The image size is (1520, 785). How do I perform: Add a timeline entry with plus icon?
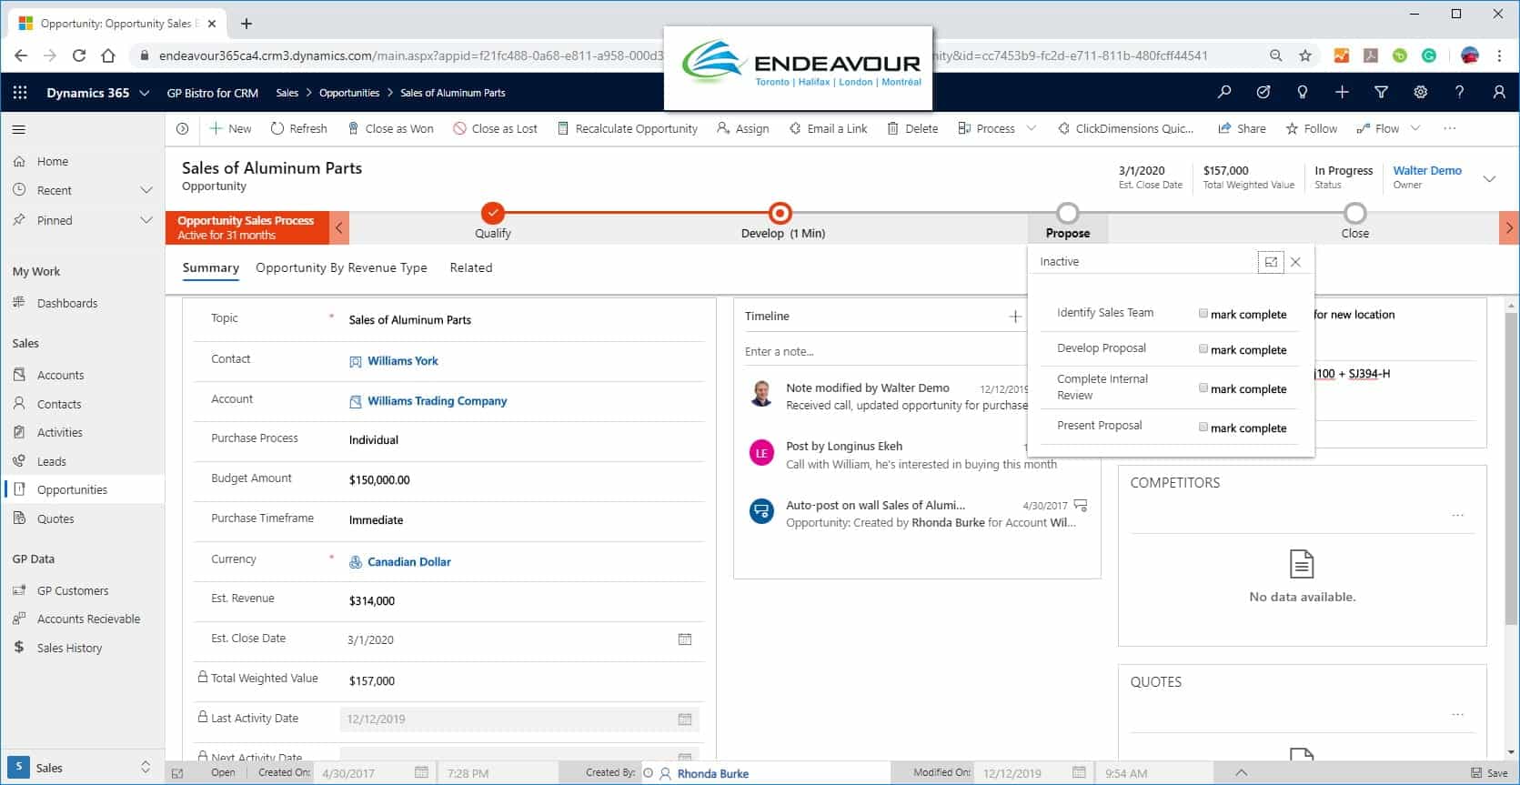(x=1015, y=317)
